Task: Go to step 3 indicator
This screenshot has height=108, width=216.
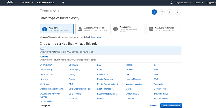Action: [170, 12]
